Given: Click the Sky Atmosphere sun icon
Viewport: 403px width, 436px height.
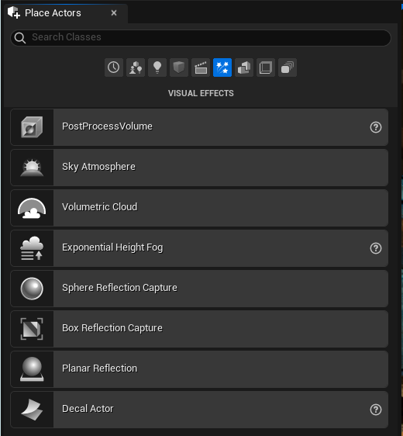Looking at the screenshot, I should 32,168.
